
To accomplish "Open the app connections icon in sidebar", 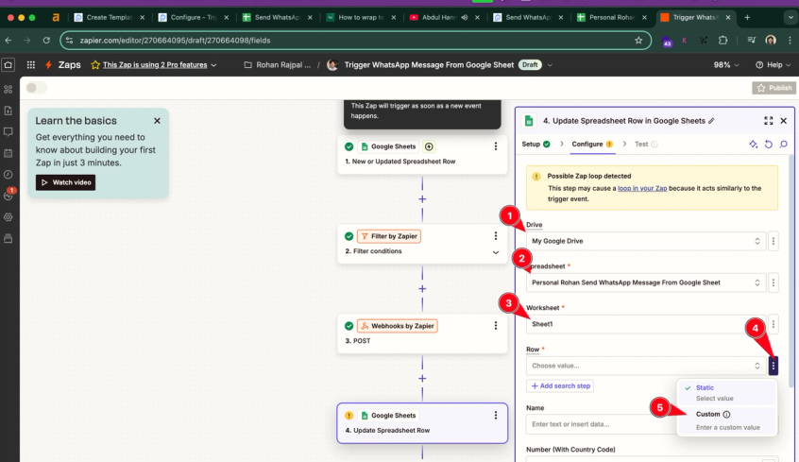I will tap(8, 89).
